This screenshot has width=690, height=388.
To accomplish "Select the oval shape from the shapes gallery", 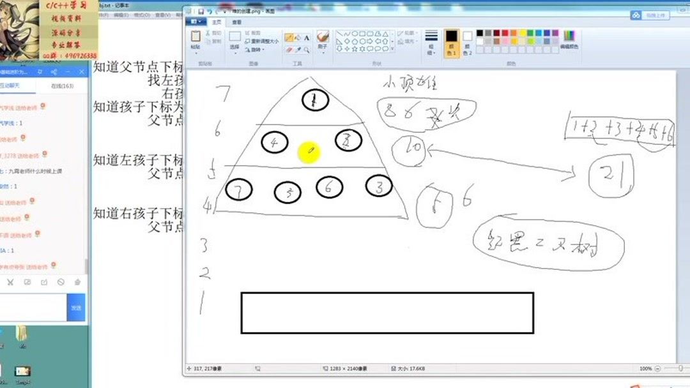I will pyautogui.click(x=354, y=34).
